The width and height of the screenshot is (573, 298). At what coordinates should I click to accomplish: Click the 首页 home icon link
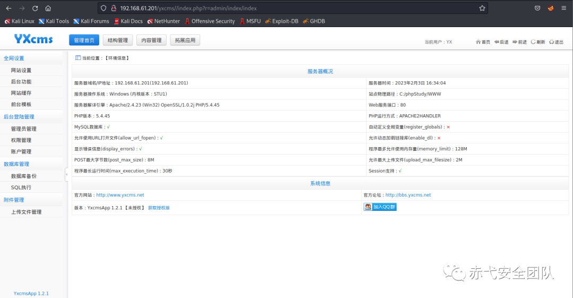483,42
